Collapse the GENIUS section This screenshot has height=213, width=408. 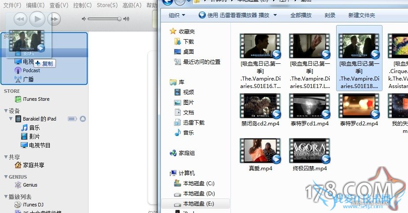pos(6,177)
